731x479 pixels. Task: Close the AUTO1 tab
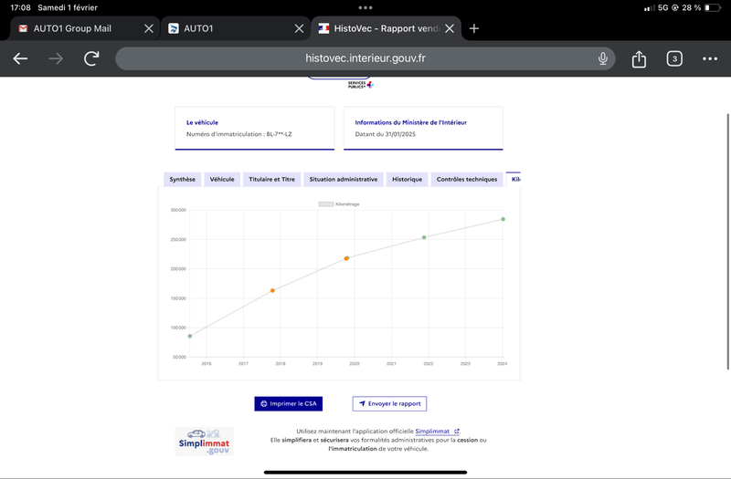(300, 28)
